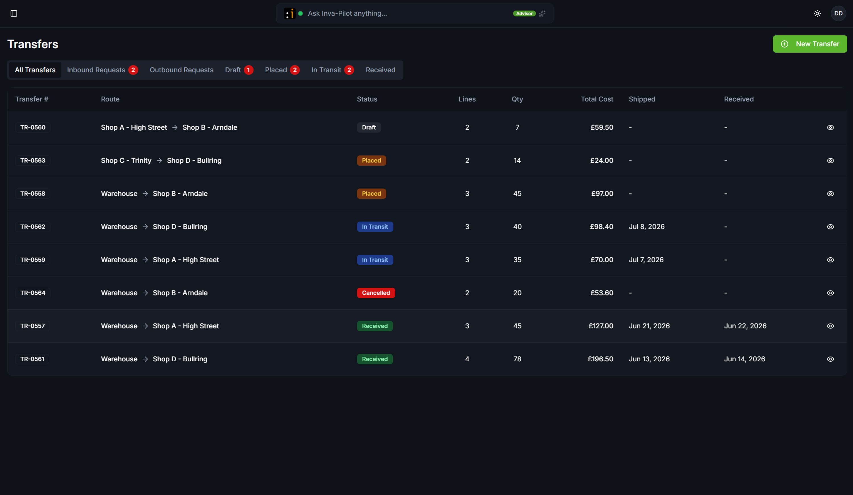The height and width of the screenshot is (495, 853).
Task: Click the Jul 8, 2026 shipped date
Action: [x=647, y=227]
